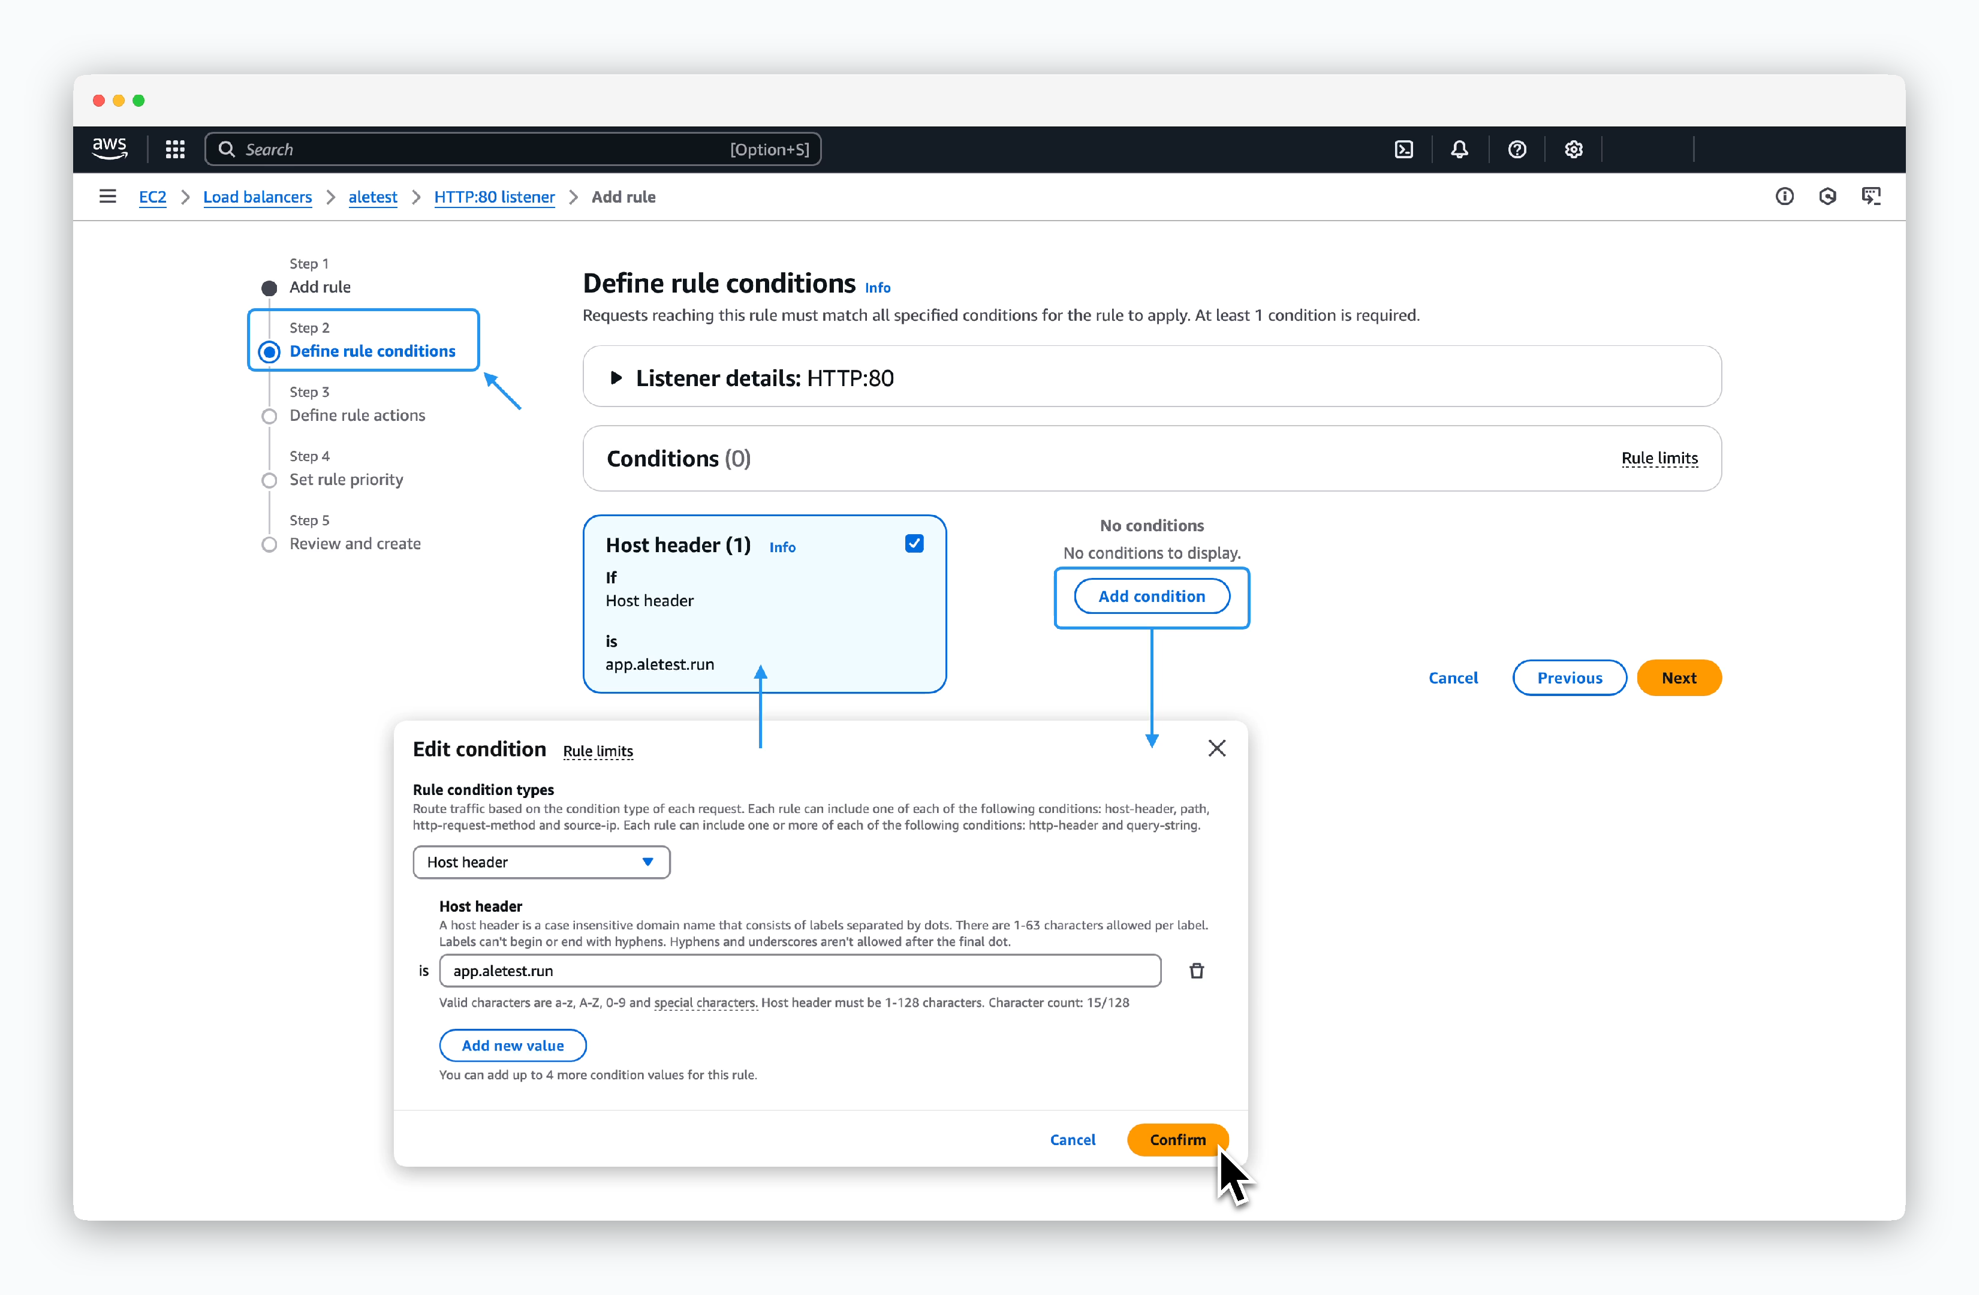Click the search magnifier icon
Image resolution: width=1979 pixels, height=1295 pixels.
pyautogui.click(x=226, y=150)
